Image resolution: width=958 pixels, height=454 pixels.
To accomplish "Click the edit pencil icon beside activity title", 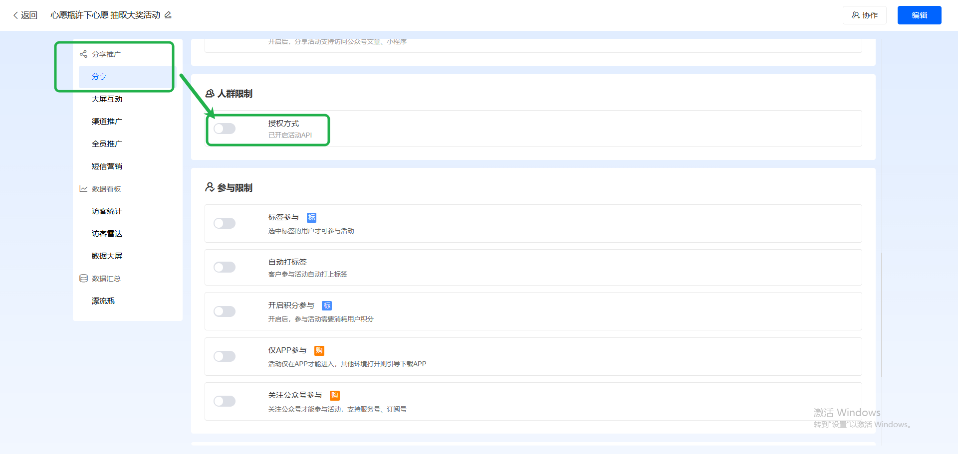I will pos(168,15).
